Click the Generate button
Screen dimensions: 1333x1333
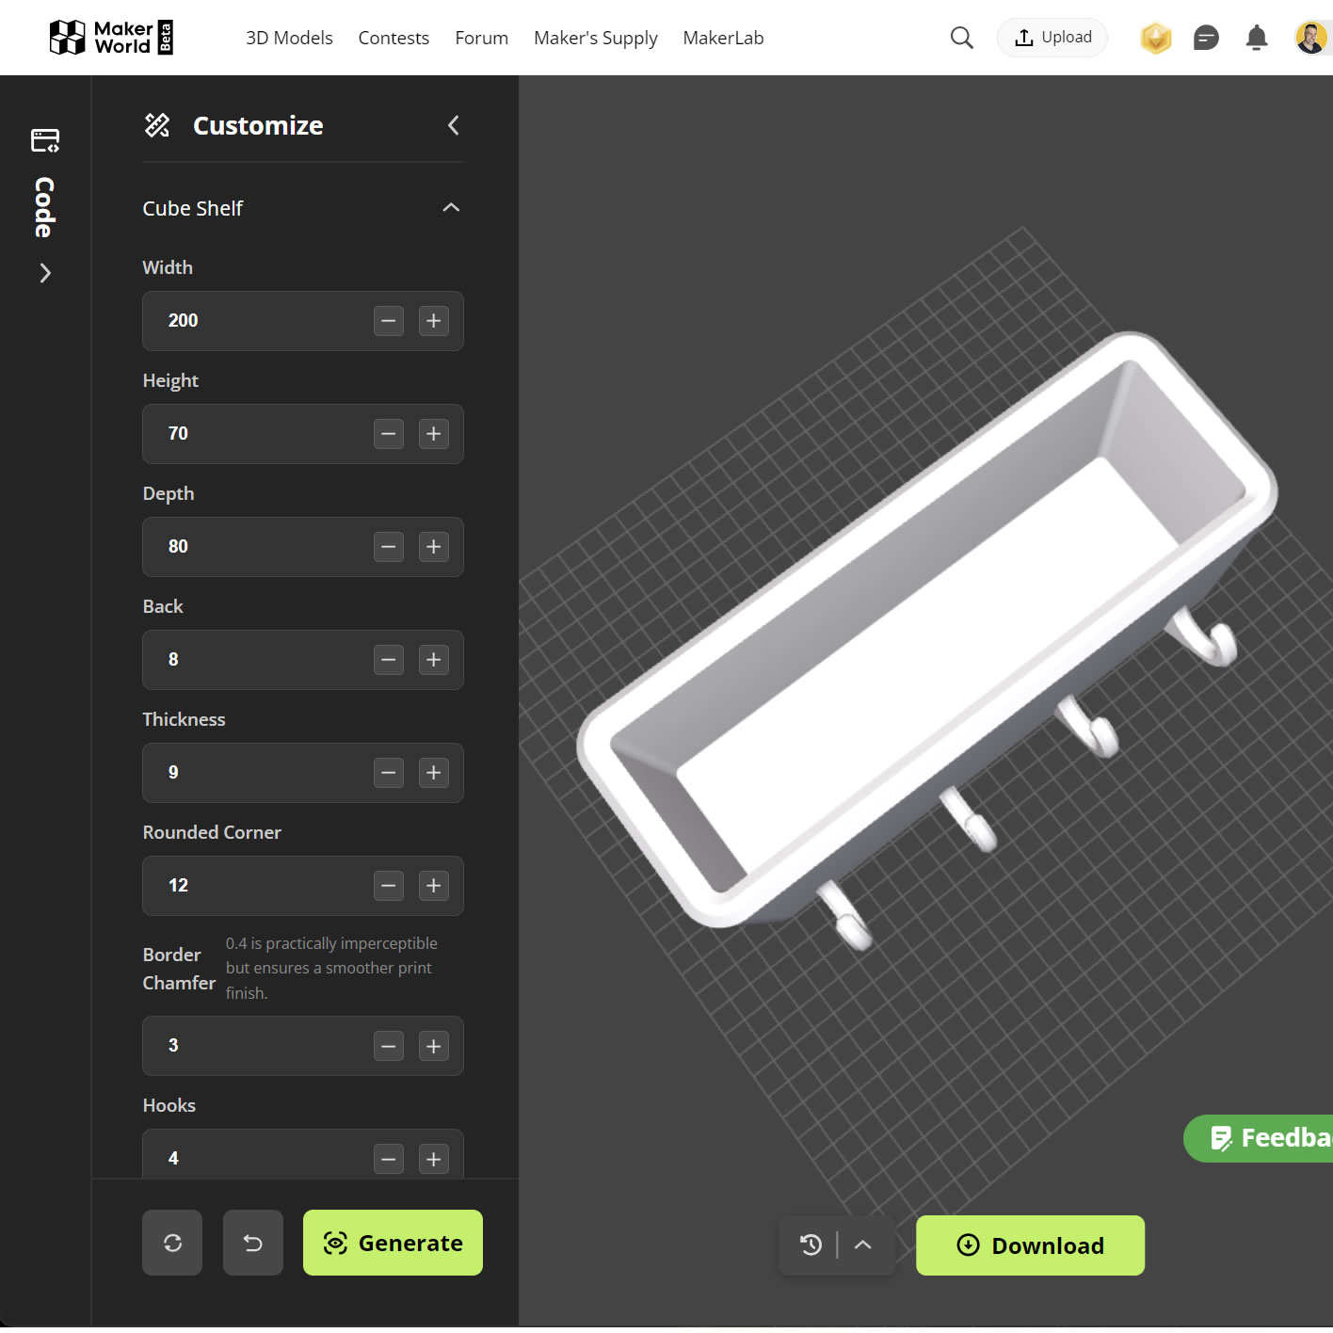point(393,1243)
